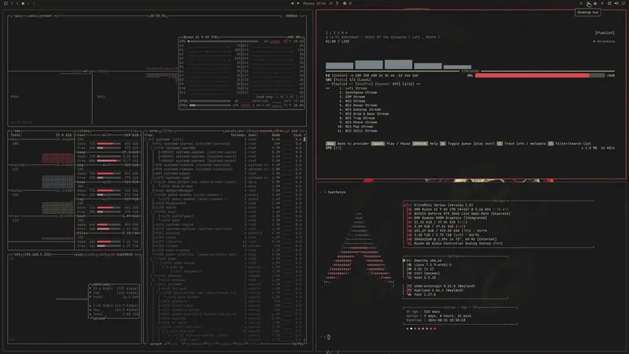
Task: Toggle tree view in the proc box
Action: (x=281, y=131)
